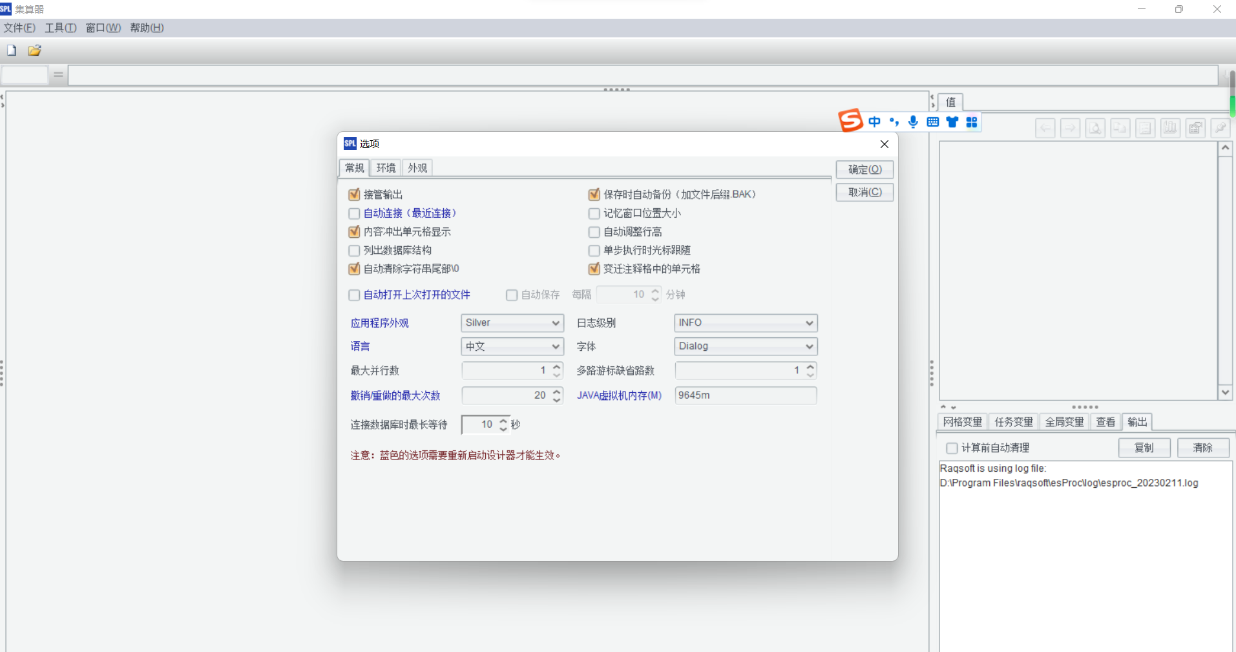Check 自动打开上次打开的文件
1236x652 pixels.
coord(354,295)
